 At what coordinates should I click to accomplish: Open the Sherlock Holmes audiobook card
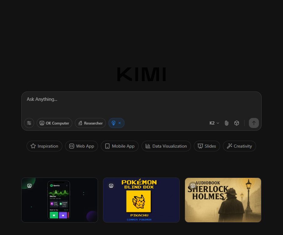pyautogui.click(x=223, y=200)
